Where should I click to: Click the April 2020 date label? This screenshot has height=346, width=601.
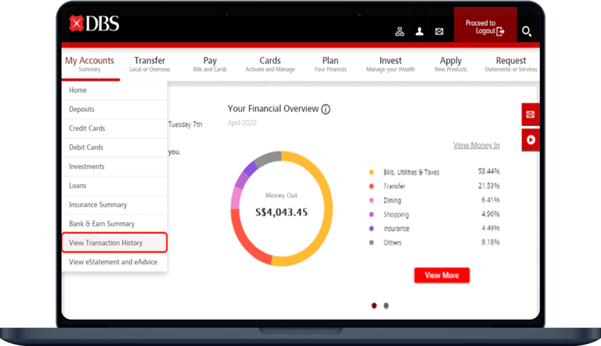pos(242,123)
